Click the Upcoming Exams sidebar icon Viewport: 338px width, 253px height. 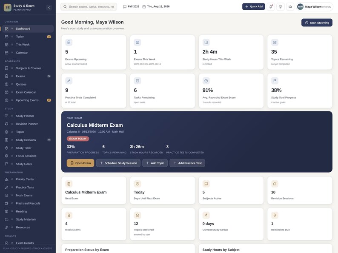coord(6,100)
